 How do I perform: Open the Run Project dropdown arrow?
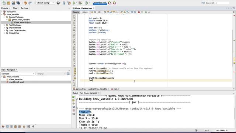point(76,3)
